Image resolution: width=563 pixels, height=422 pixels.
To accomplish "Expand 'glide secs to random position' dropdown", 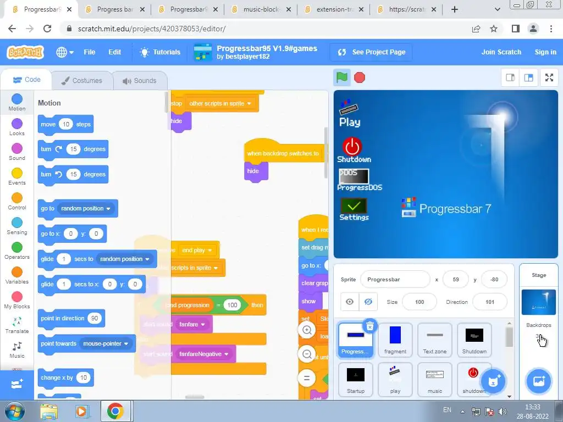I will (x=125, y=259).
